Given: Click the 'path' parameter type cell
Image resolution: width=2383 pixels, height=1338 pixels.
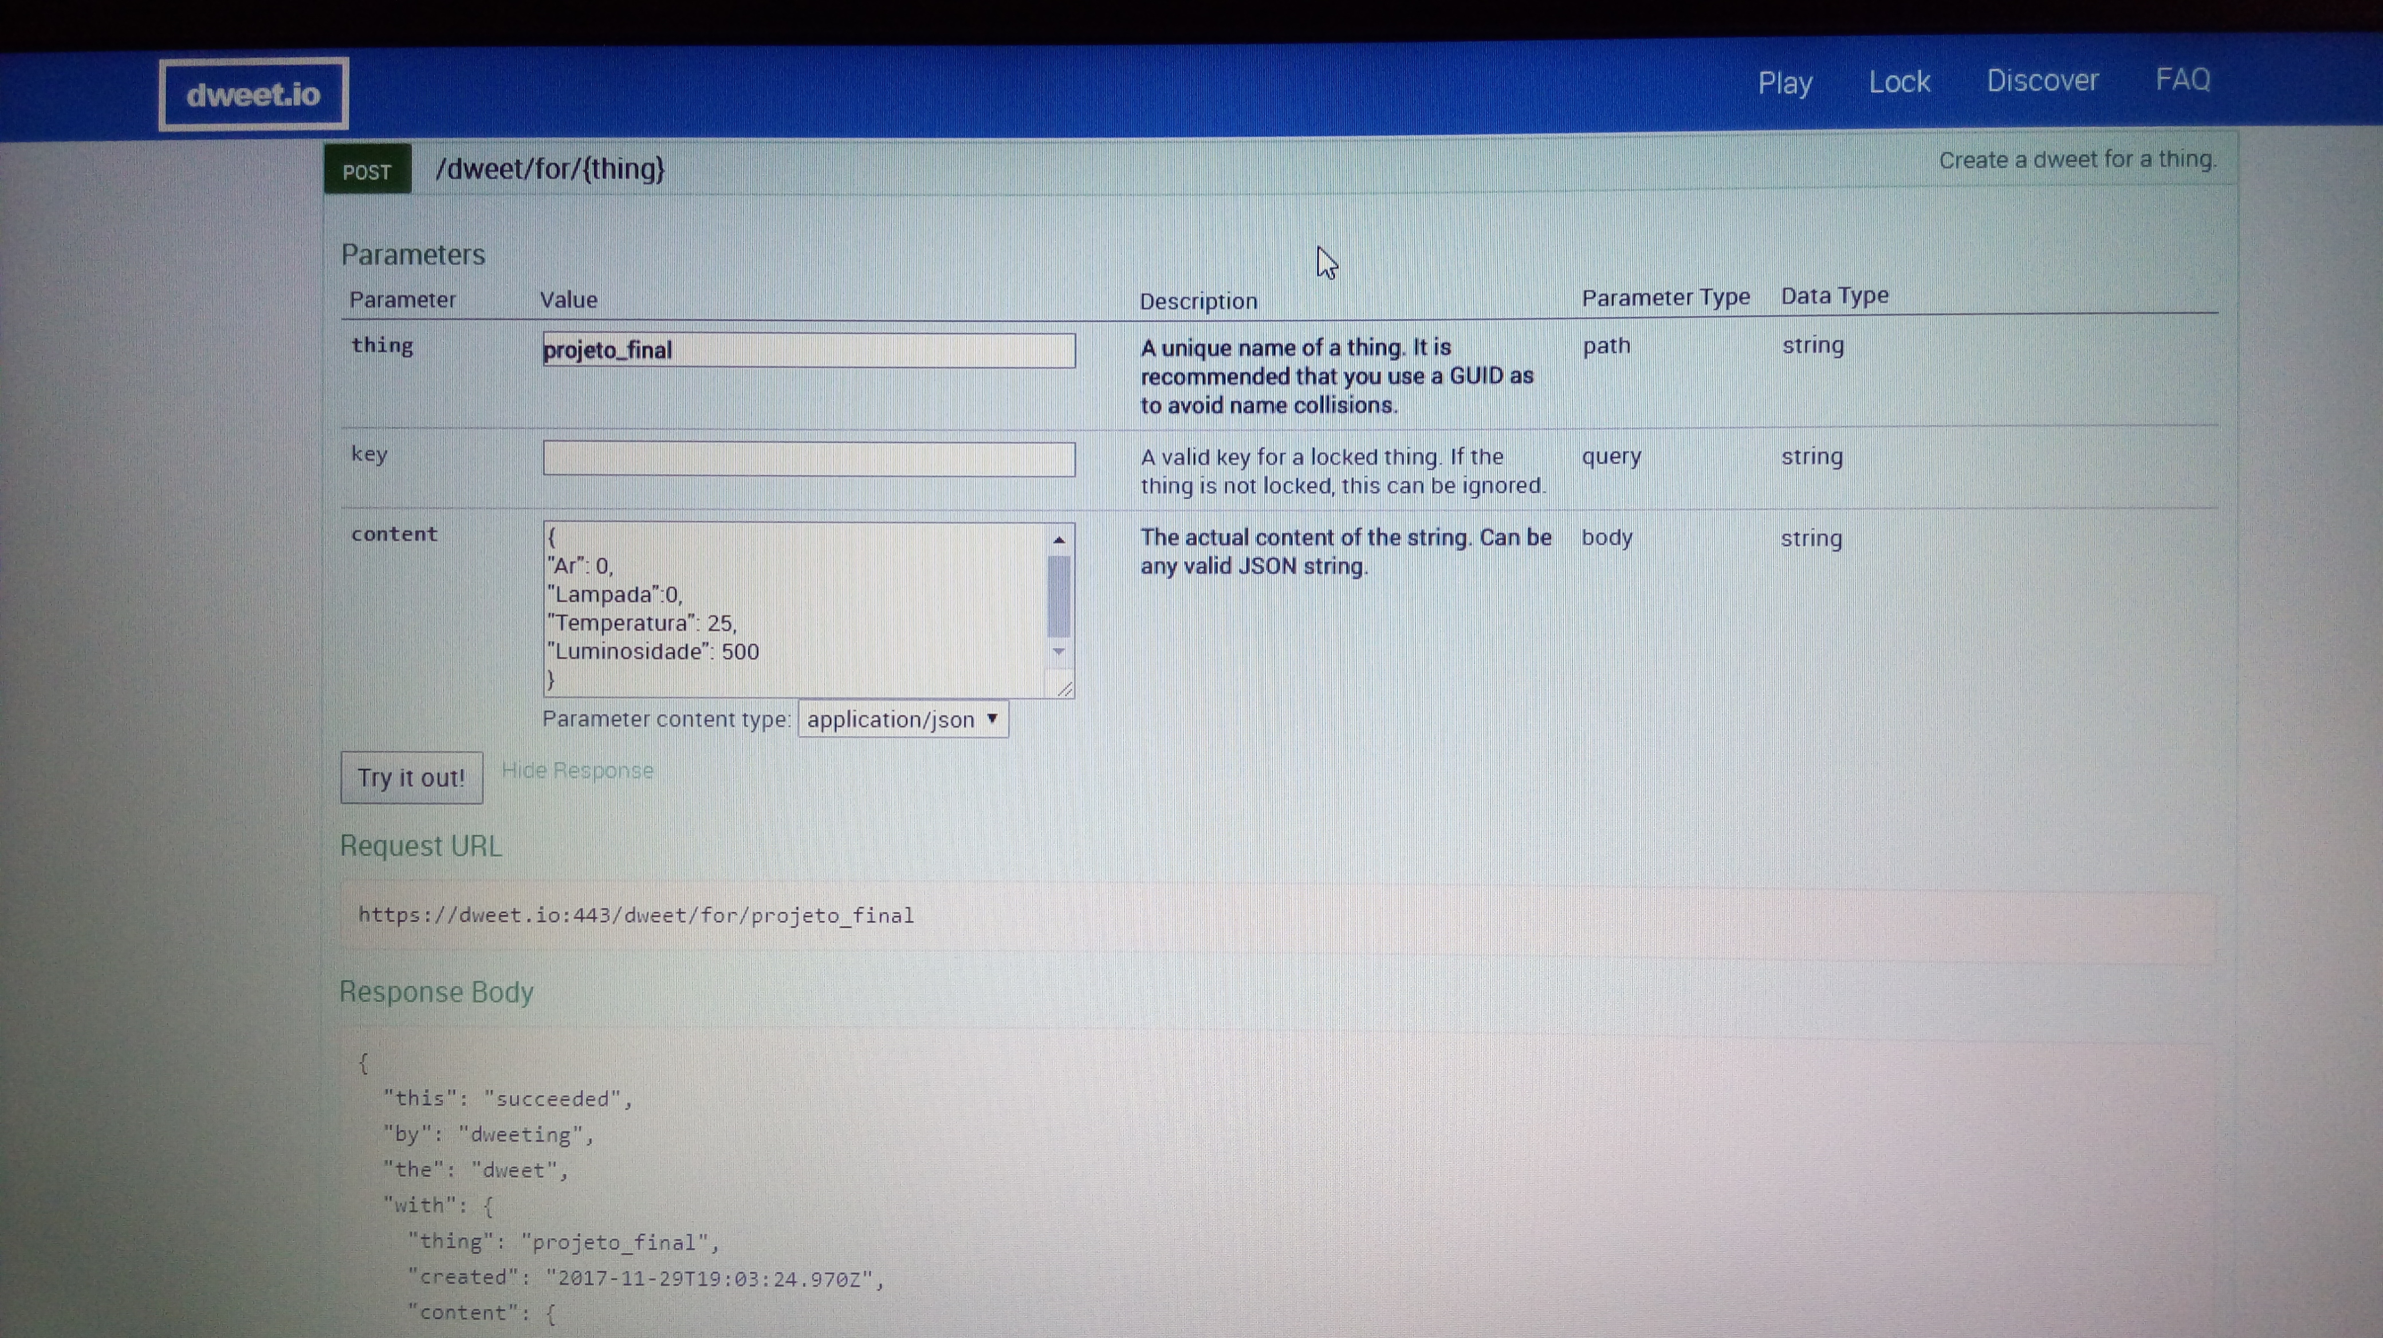Looking at the screenshot, I should [x=1606, y=346].
